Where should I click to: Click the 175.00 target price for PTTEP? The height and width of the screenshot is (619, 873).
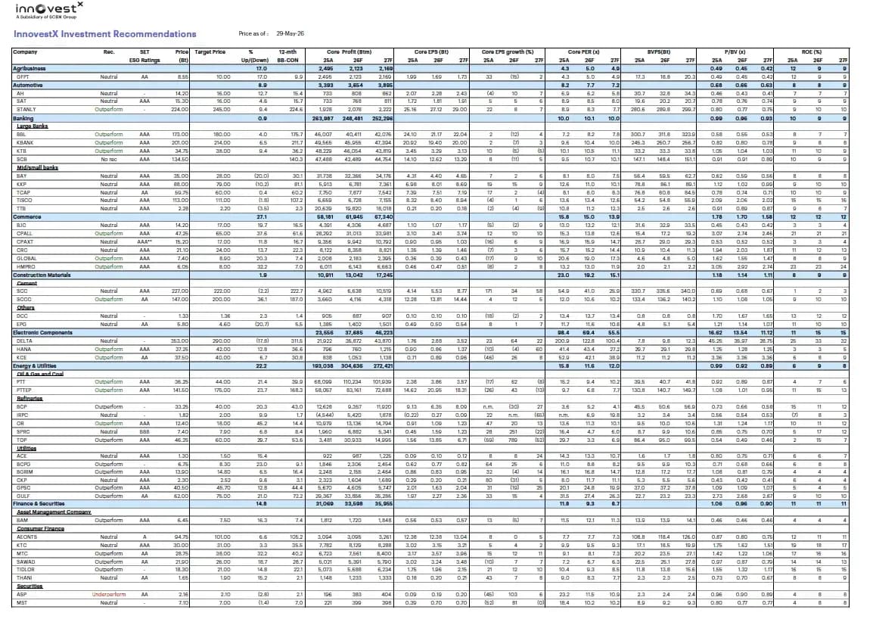click(x=222, y=390)
